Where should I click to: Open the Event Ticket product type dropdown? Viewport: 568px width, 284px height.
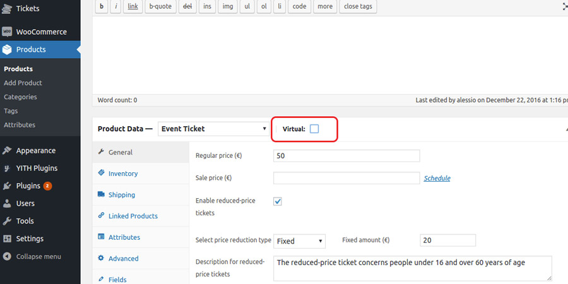(x=213, y=129)
